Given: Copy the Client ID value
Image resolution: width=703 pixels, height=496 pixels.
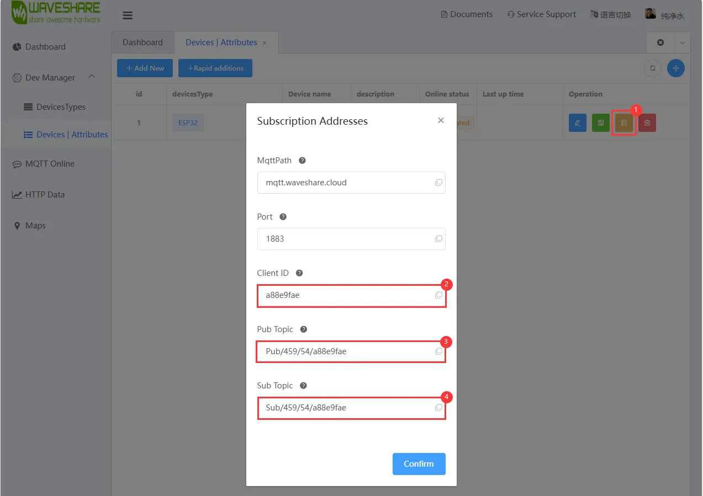Looking at the screenshot, I should point(438,295).
